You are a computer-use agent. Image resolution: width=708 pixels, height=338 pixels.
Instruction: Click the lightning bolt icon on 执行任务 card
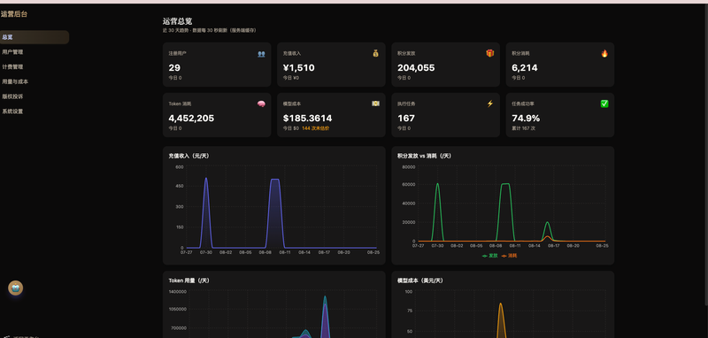click(x=490, y=104)
